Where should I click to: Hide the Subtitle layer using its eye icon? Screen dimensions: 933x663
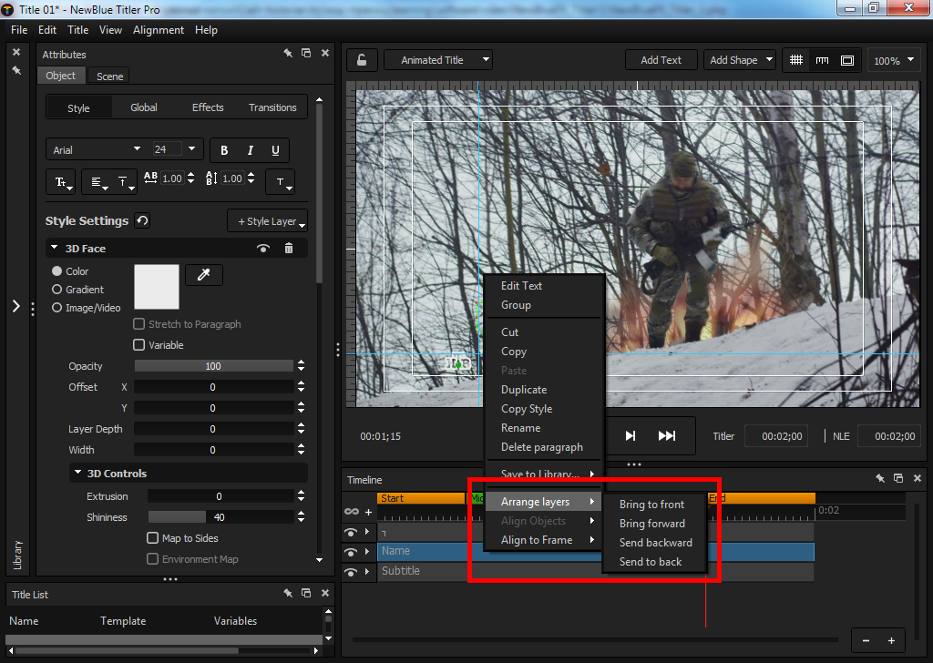[350, 571]
